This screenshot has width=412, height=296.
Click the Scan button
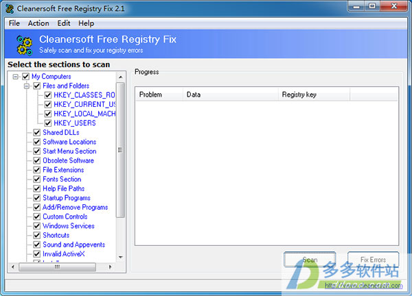click(x=310, y=260)
